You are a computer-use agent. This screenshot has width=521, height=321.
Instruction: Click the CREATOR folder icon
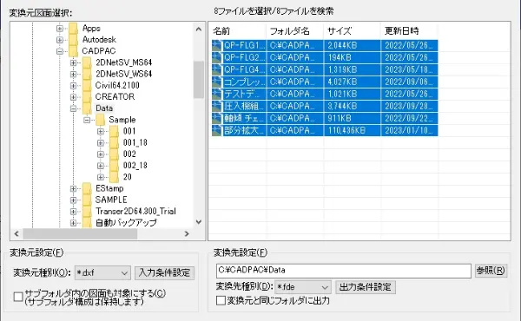point(87,96)
